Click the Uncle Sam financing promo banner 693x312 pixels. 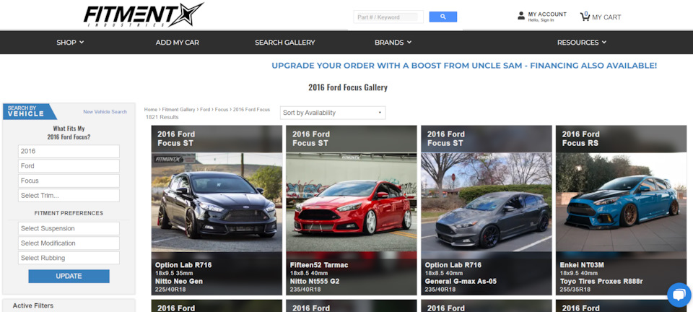(464, 66)
